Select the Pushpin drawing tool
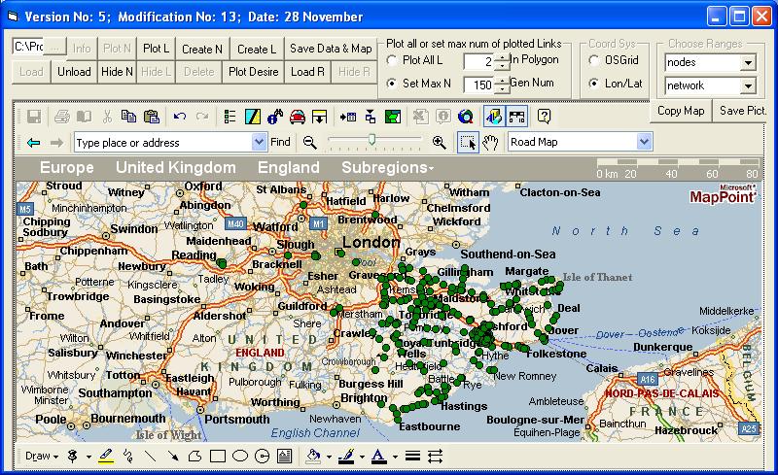The image size is (778, 475). (x=73, y=457)
